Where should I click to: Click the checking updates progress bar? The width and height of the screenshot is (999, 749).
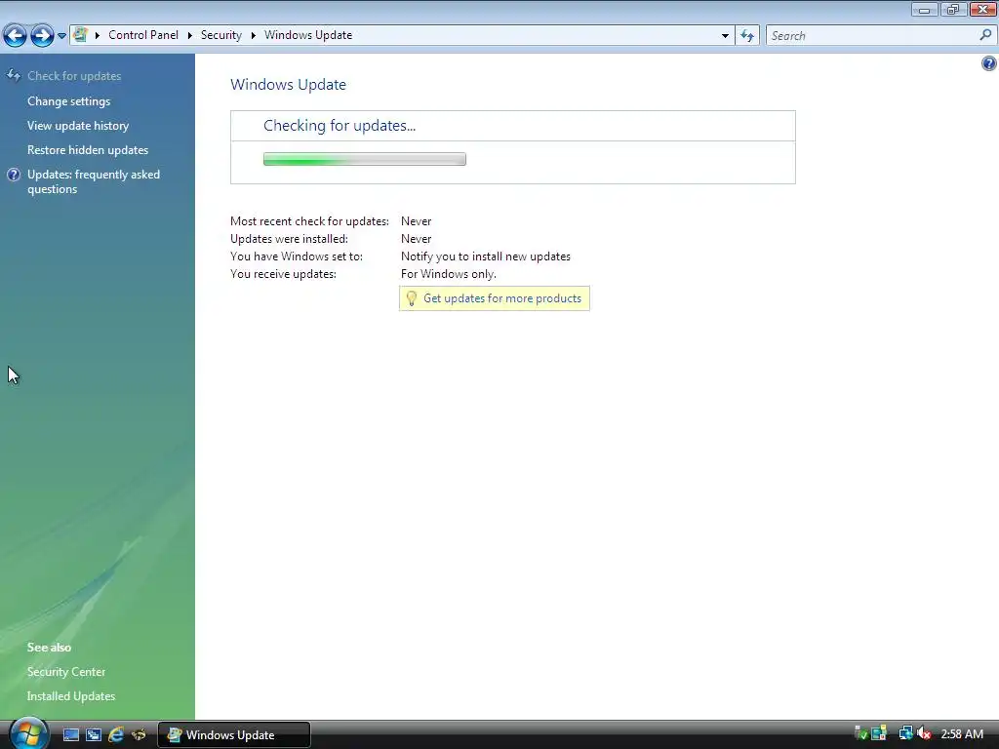pyautogui.click(x=365, y=159)
